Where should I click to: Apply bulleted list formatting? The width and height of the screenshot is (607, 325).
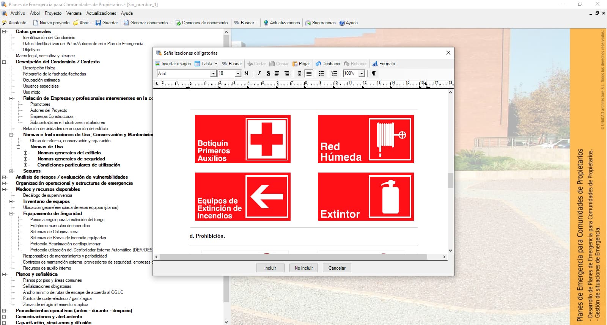pyautogui.click(x=321, y=74)
